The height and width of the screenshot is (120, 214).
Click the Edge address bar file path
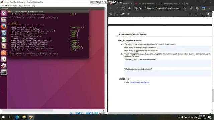click(x=163, y=8)
